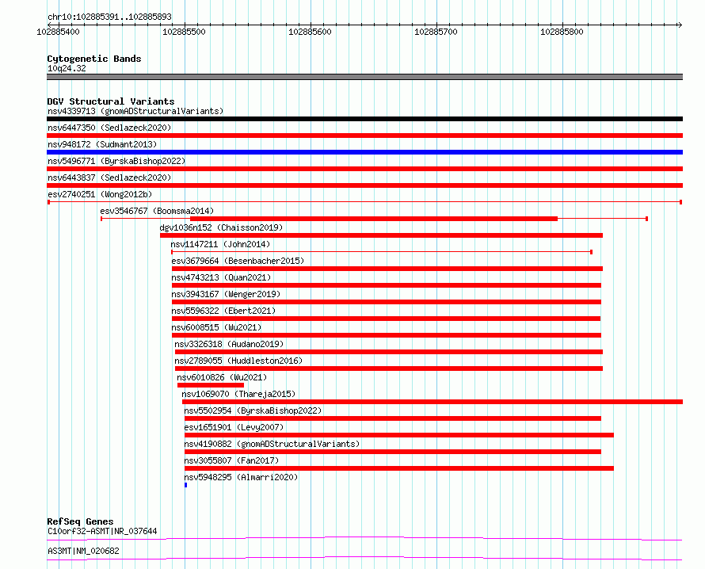The width and height of the screenshot is (705, 569).
Task: Select the nsv6008515 (Wu2021) variant label
Action: (216, 327)
